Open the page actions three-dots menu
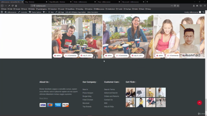 172,6
